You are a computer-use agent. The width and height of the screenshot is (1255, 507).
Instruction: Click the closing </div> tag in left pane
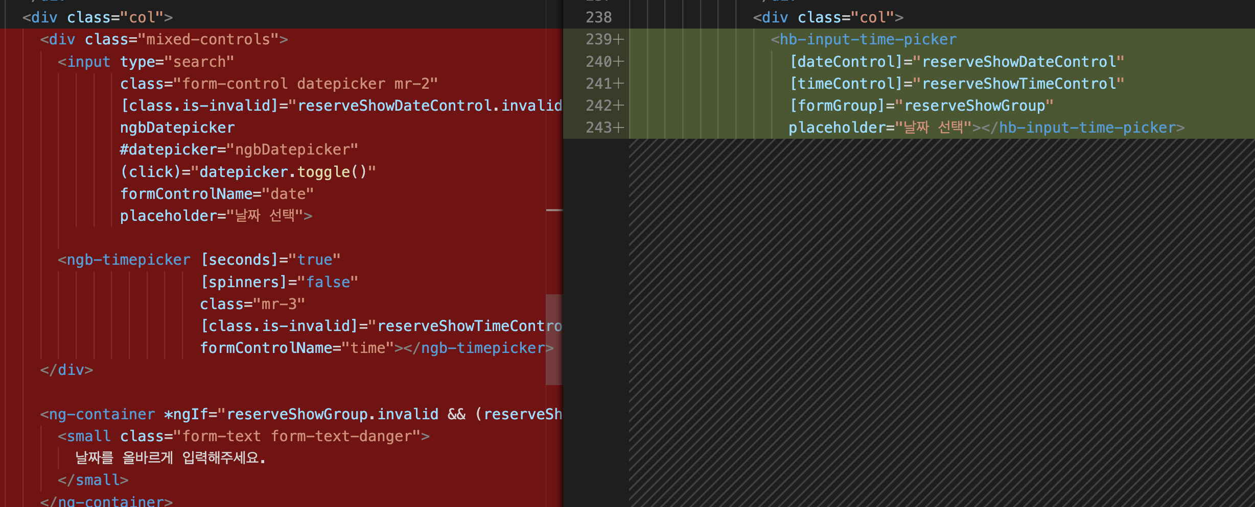click(x=66, y=370)
